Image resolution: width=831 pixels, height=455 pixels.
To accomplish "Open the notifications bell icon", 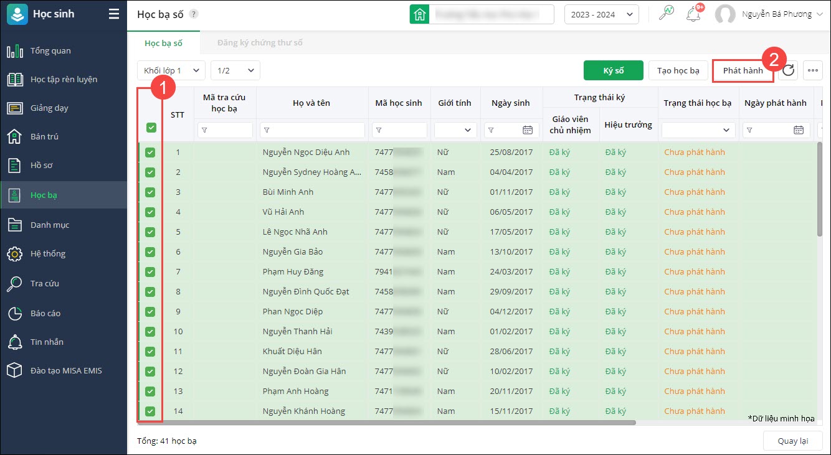I will coord(693,14).
